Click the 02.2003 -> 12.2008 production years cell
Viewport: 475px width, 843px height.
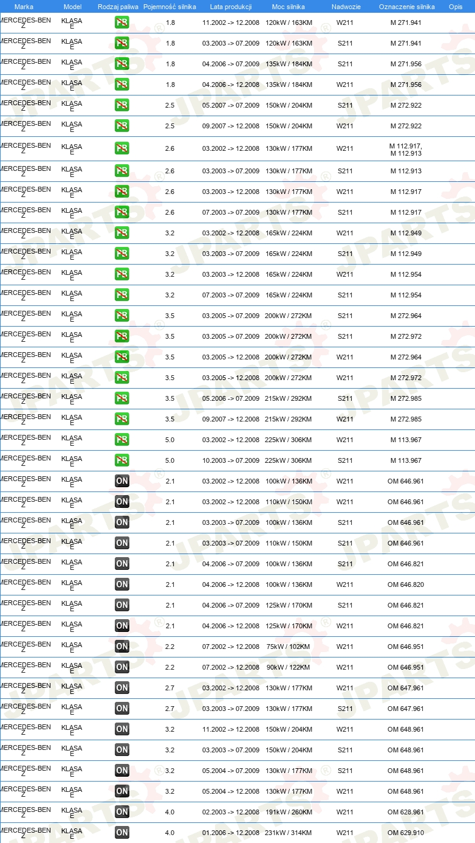tap(231, 812)
